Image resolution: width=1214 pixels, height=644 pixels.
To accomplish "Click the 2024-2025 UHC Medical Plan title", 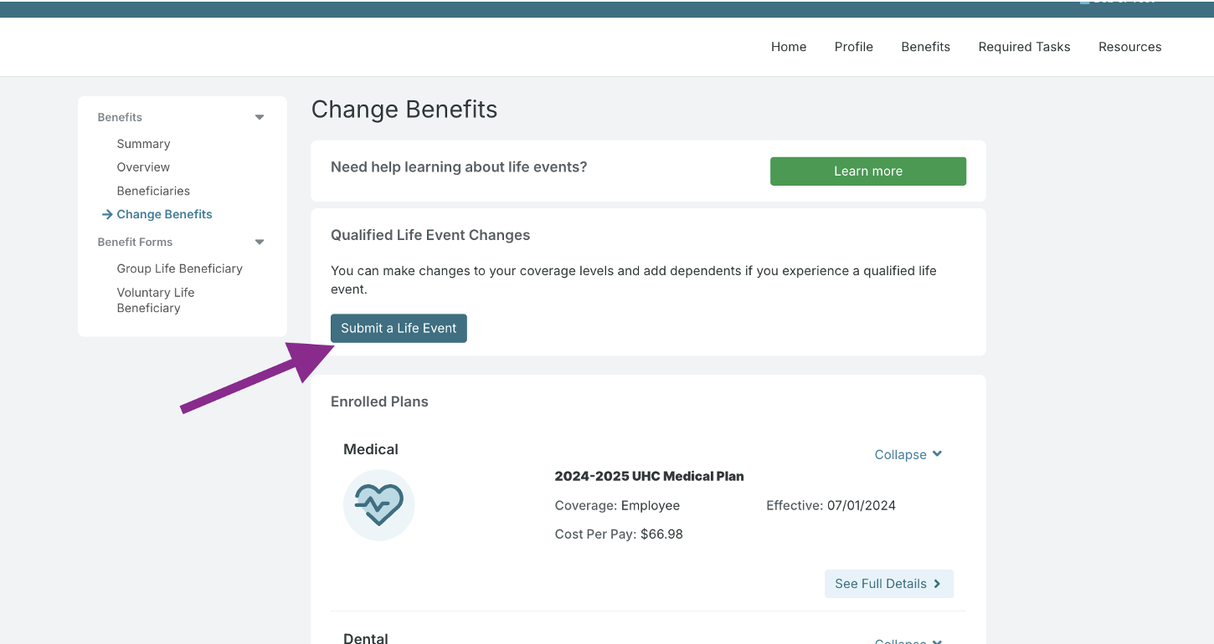I will pos(649,476).
